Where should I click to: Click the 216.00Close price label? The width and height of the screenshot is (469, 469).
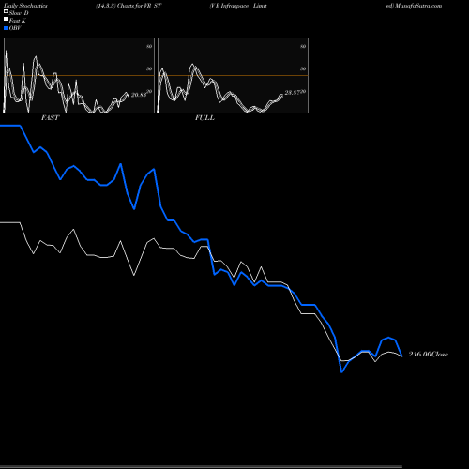(429, 355)
